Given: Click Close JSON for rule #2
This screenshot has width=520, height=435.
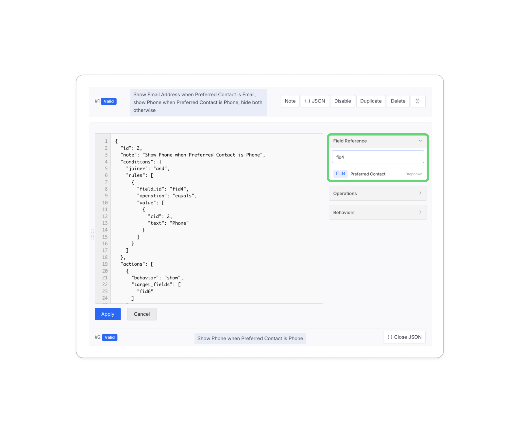Looking at the screenshot, I should pos(404,337).
